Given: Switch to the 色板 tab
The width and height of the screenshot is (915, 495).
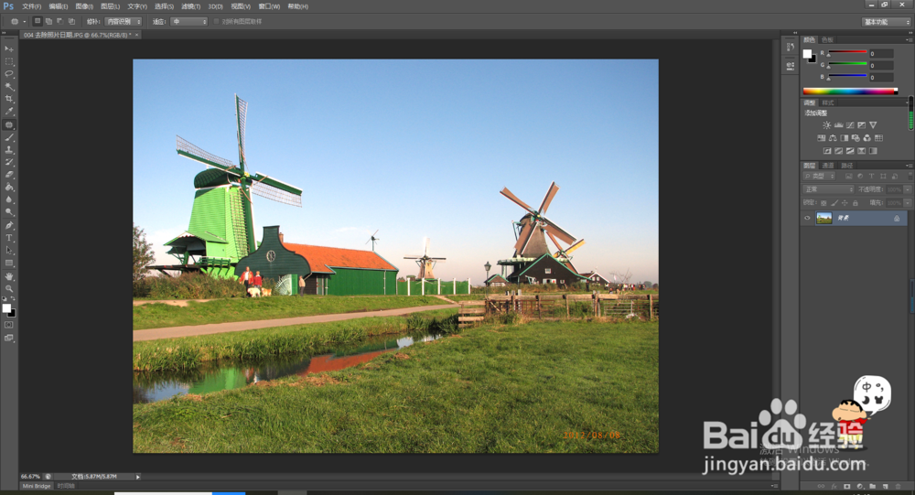Looking at the screenshot, I should (827, 39).
